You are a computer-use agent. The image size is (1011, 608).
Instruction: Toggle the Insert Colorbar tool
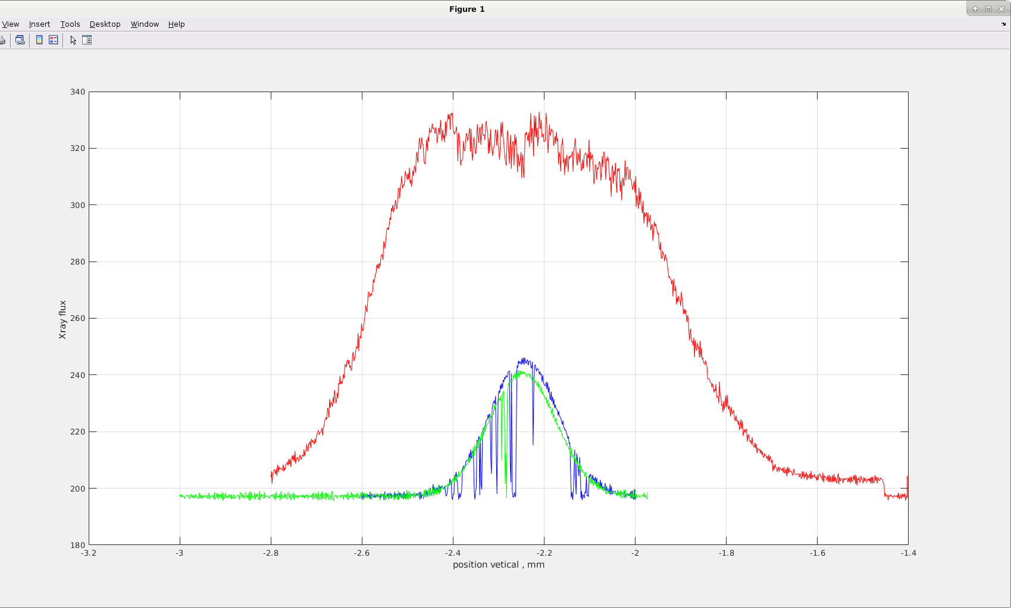[39, 40]
